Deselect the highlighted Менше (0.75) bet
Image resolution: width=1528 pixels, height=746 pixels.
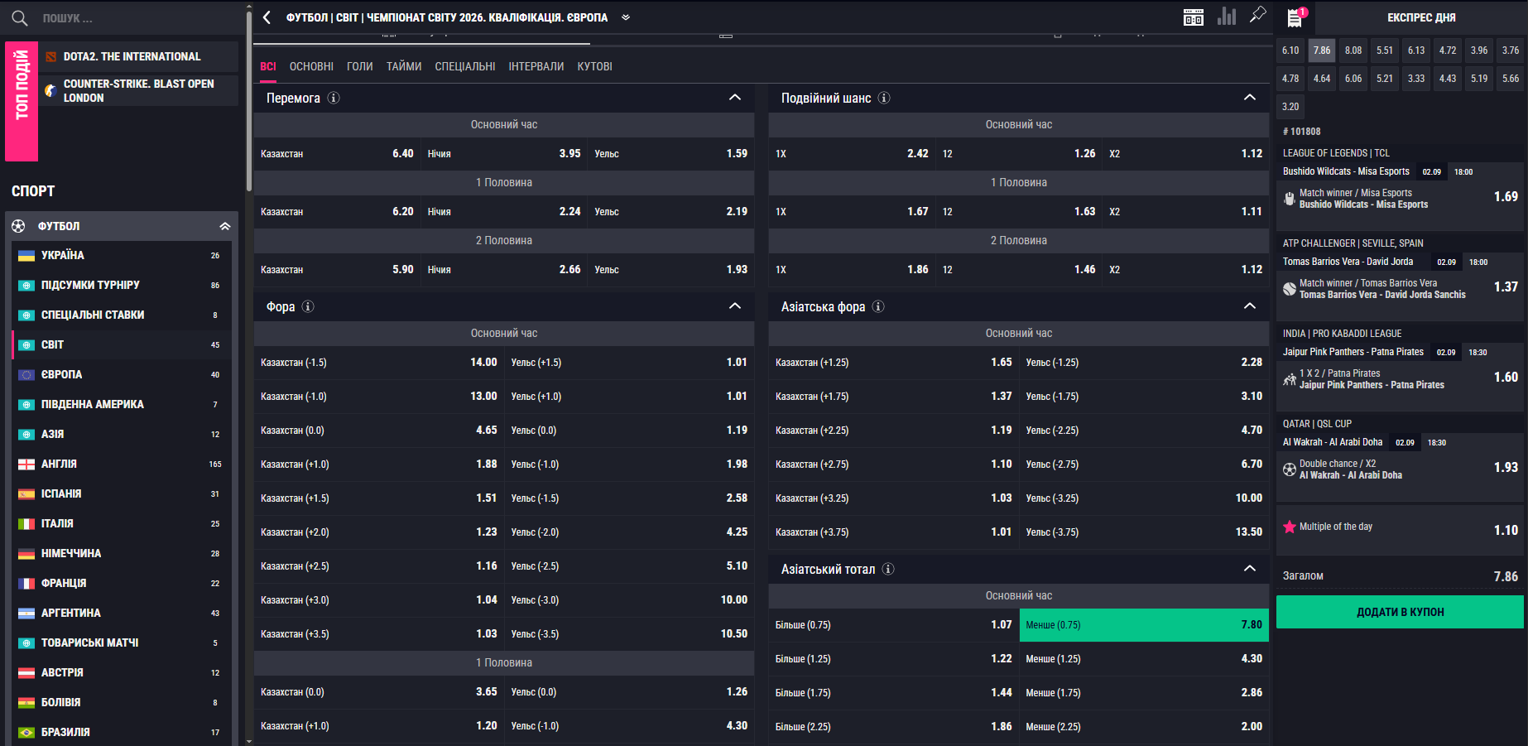1143,625
